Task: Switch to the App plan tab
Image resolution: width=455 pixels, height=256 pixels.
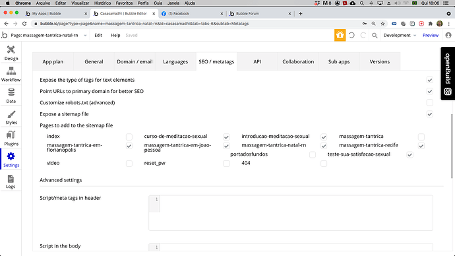Action: (53, 61)
